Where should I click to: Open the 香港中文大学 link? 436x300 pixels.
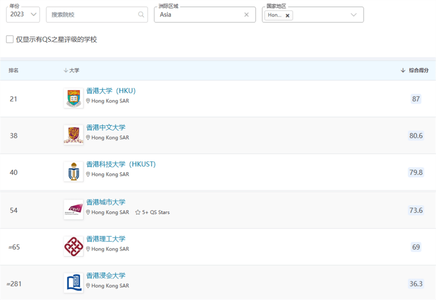click(x=106, y=128)
